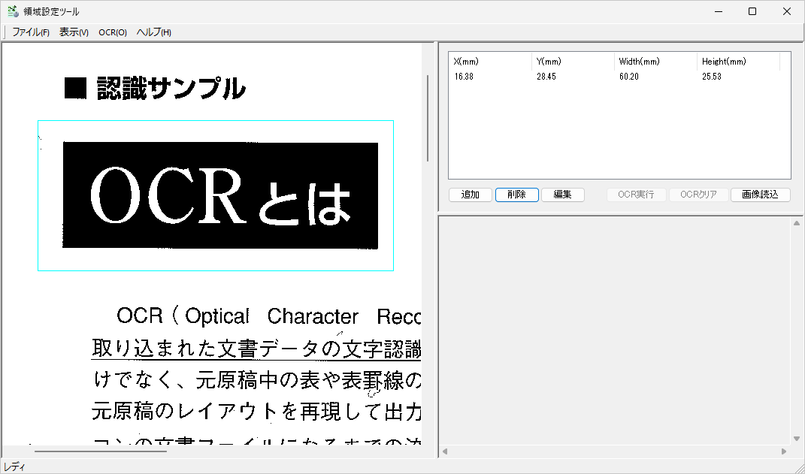Click the application icon in title bar
The image size is (805, 474).
pos(12,11)
